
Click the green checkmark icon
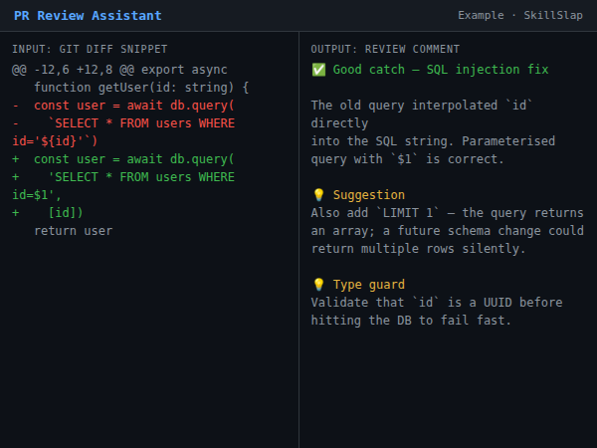coord(318,70)
